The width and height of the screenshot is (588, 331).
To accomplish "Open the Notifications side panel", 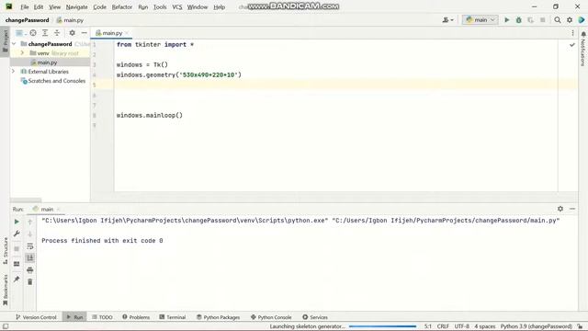I will click(583, 49).
